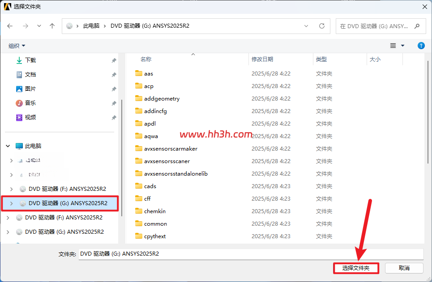Open the view options dropdown arrow

(x=402, y=46)
